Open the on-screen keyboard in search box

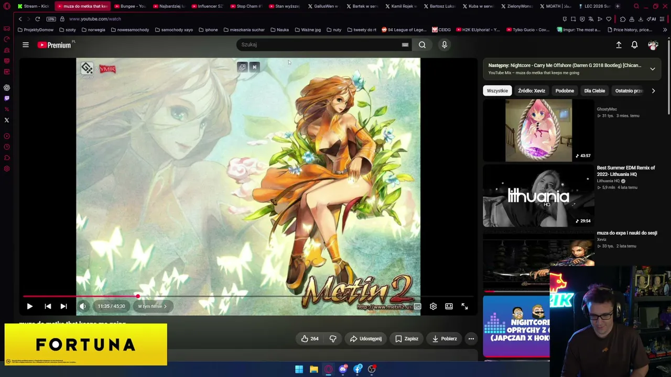pos(405,45)
